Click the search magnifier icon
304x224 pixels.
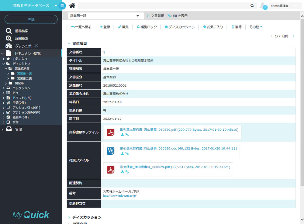(252, 5)
